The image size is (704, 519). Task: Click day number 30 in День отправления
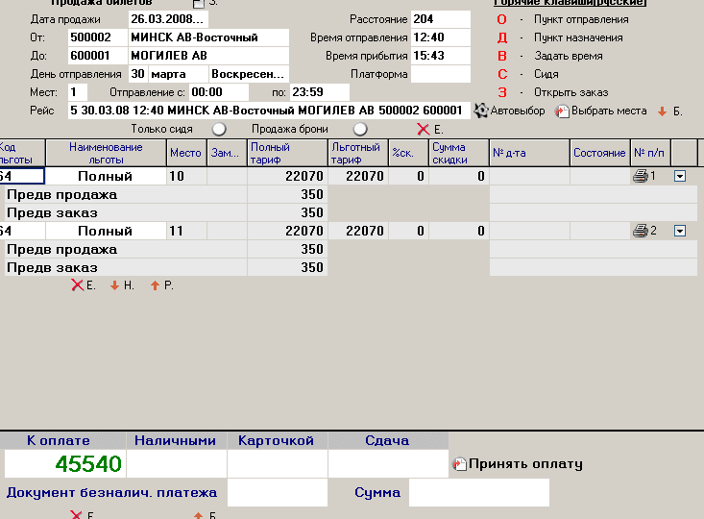point(138,74)
